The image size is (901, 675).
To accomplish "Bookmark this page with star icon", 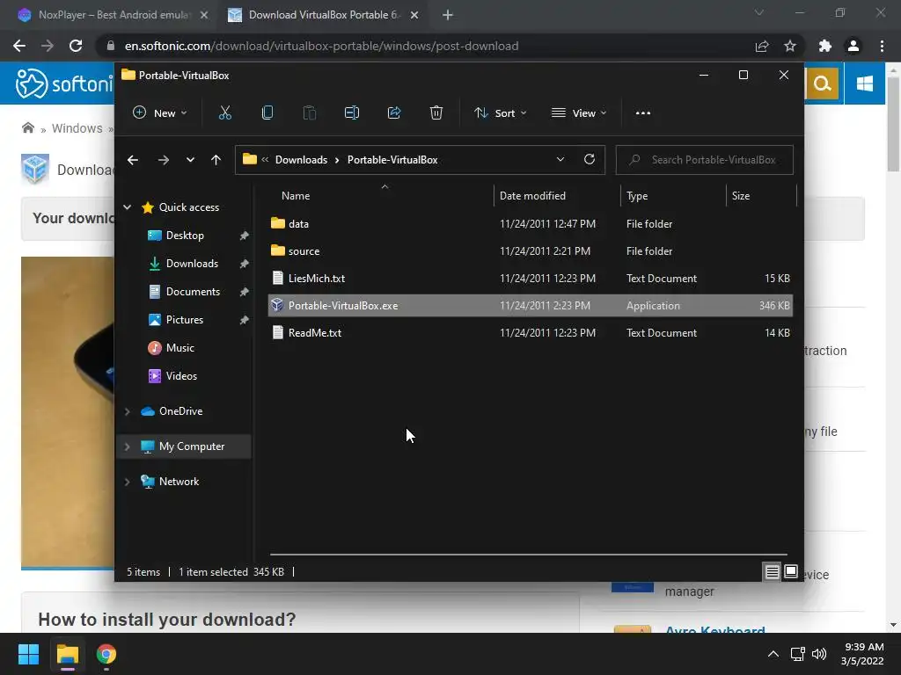I will coord(790,46).
